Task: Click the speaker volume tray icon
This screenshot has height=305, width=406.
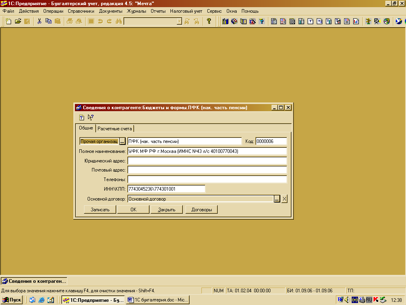Action: coord(347,300)
